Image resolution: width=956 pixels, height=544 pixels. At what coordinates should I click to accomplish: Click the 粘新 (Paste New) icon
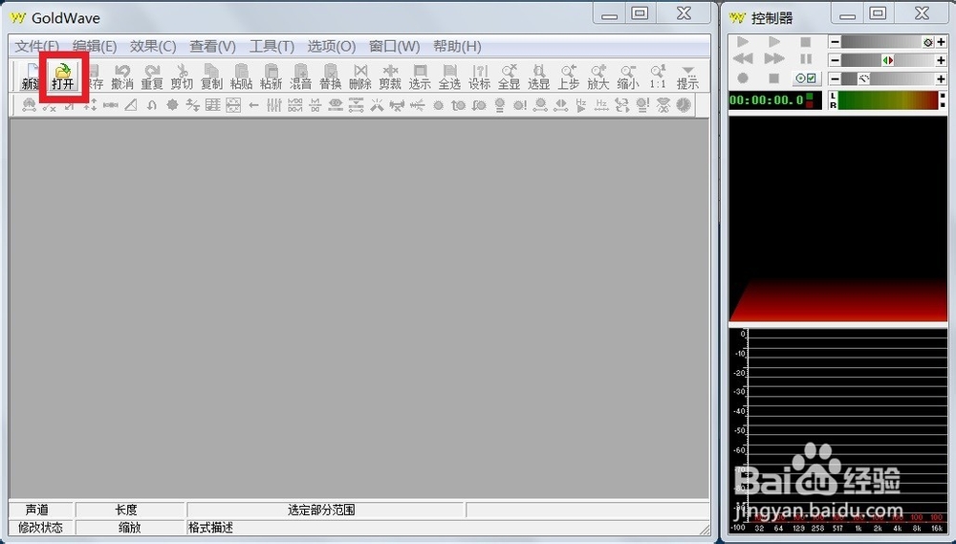pos(272,76)
